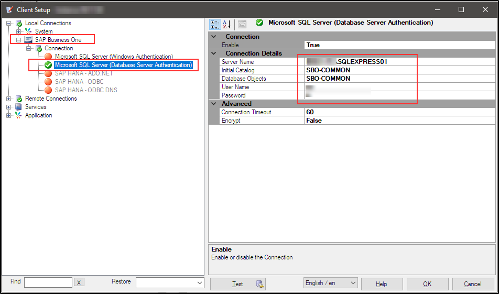Clear the Find box with X button
The height and width of the screenshot is (294, 499).
click(x=79, y=282)
